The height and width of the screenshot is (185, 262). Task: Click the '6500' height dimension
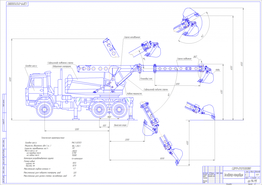click(x=242, y=64)
